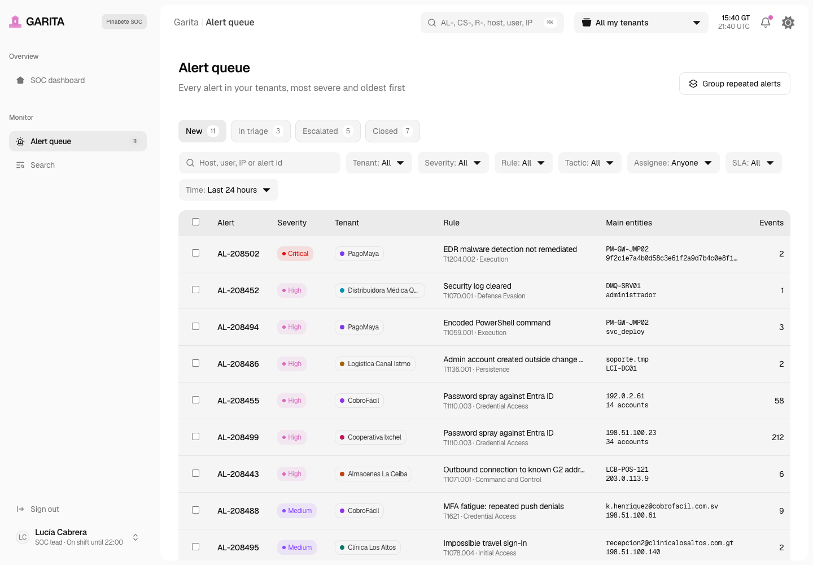Switch to the Escalated tab
This screenshot has width=813, height=565.
328,131
